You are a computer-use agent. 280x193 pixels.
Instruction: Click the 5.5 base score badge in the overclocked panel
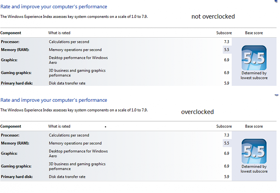[254, 151]
